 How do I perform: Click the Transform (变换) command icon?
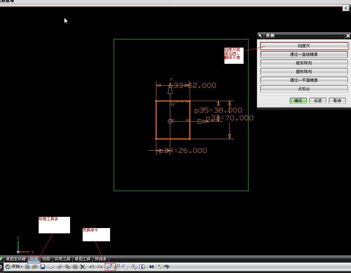click(109, 266)
